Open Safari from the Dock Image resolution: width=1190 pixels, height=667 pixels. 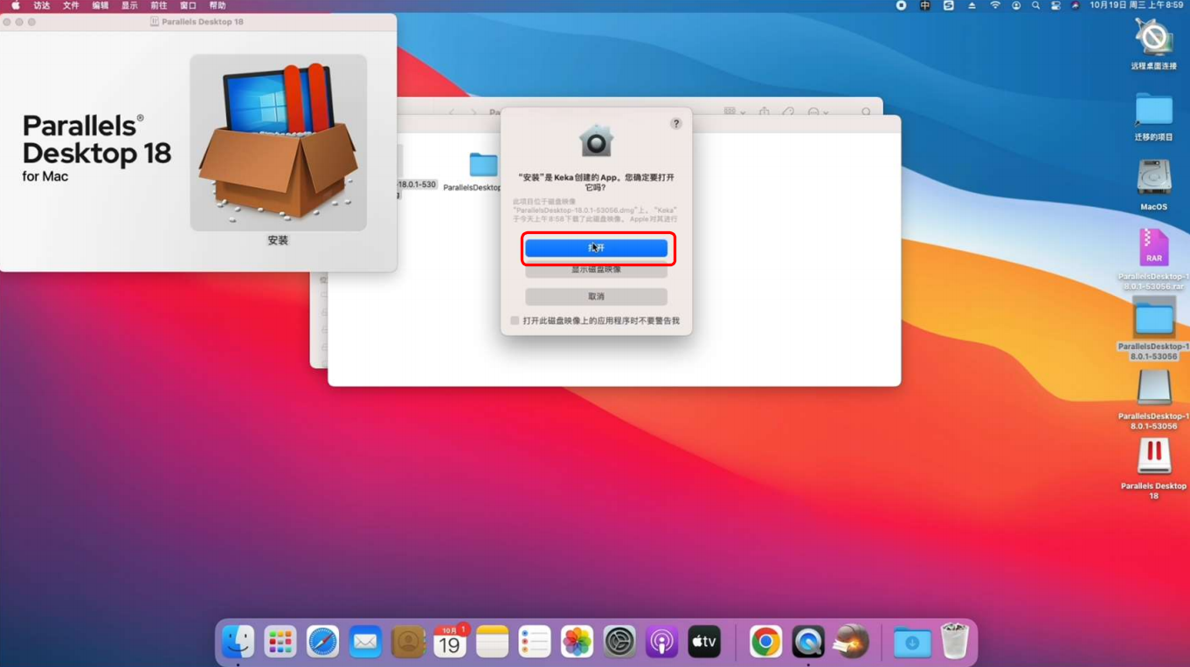click(x=322, y=643)
